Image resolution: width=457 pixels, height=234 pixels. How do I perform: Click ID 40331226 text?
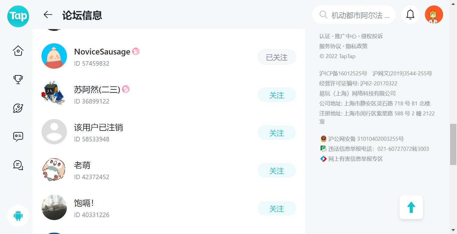[92, 215]
